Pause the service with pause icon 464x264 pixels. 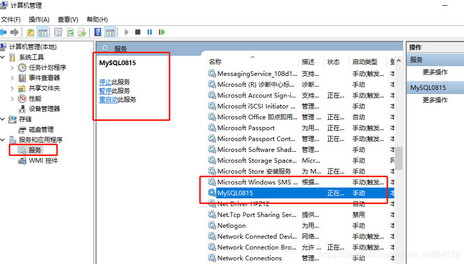pos(150,32)
